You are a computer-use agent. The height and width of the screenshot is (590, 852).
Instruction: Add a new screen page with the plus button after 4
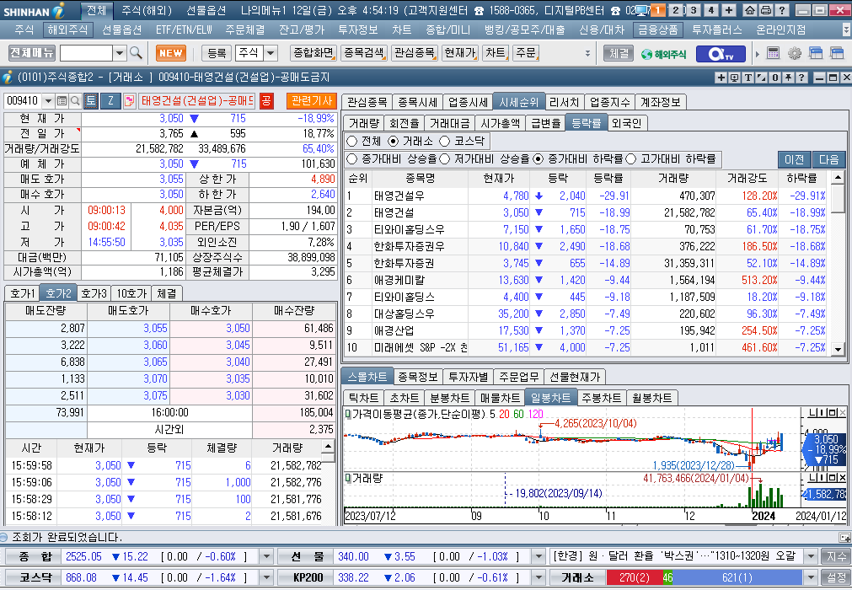click(729, 10)
